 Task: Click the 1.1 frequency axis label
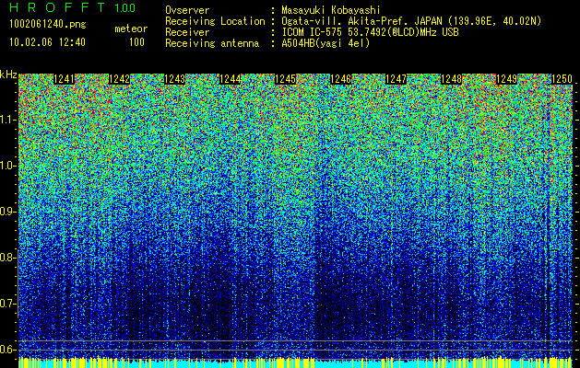tap(8, 120)
